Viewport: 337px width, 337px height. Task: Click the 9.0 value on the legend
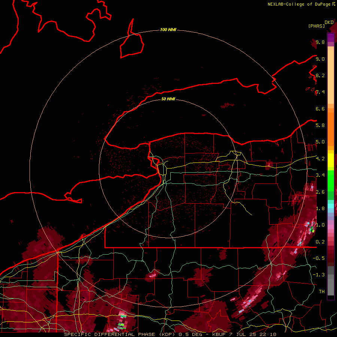tap(320, 59)
